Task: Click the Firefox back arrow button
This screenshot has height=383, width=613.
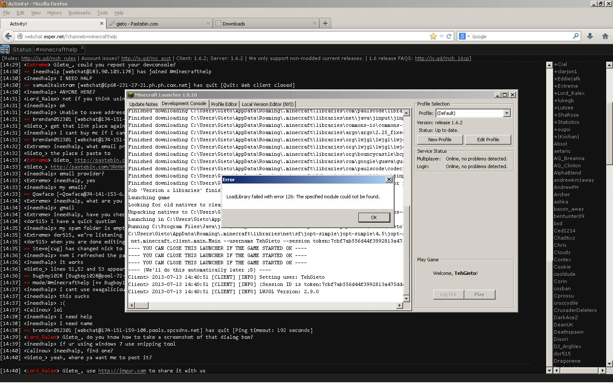Action: point(9,37)
